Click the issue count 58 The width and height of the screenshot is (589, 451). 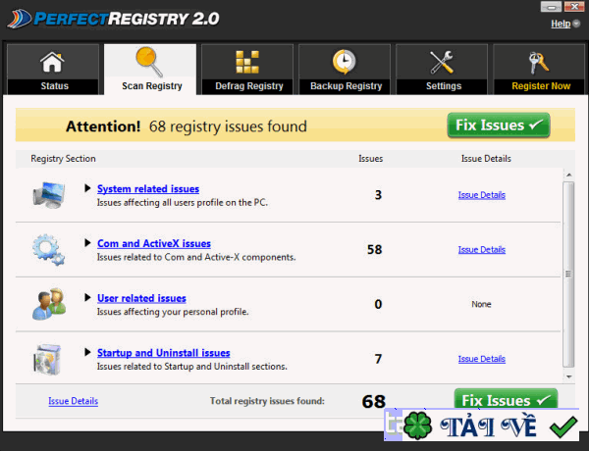(375, 249)
